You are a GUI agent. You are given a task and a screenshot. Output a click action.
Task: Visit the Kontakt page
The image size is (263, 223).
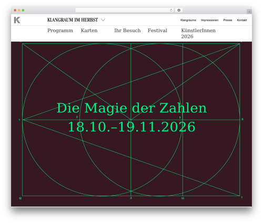242,20
